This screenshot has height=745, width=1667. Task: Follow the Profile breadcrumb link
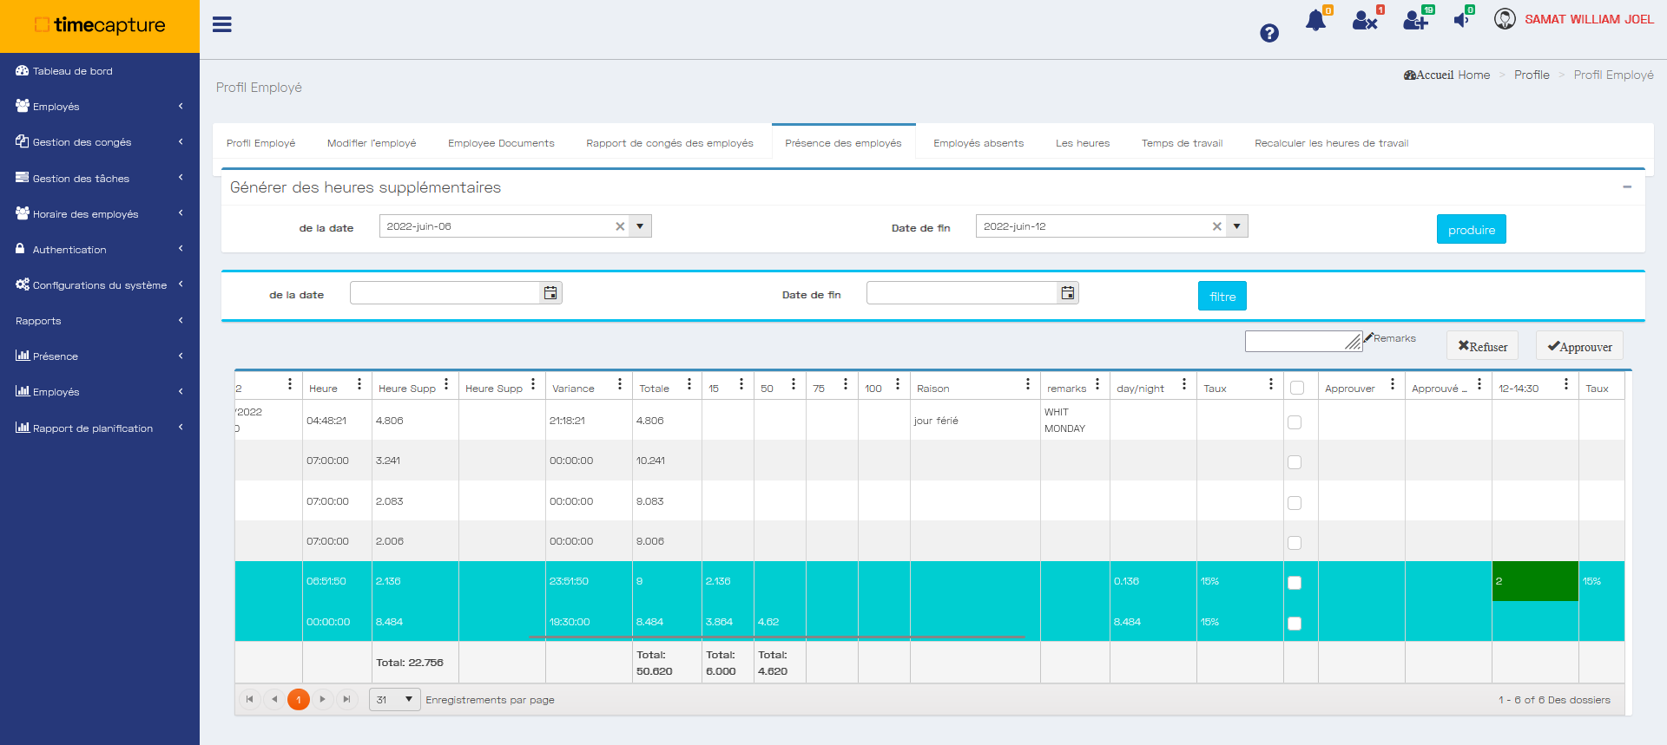(1532, 75)
